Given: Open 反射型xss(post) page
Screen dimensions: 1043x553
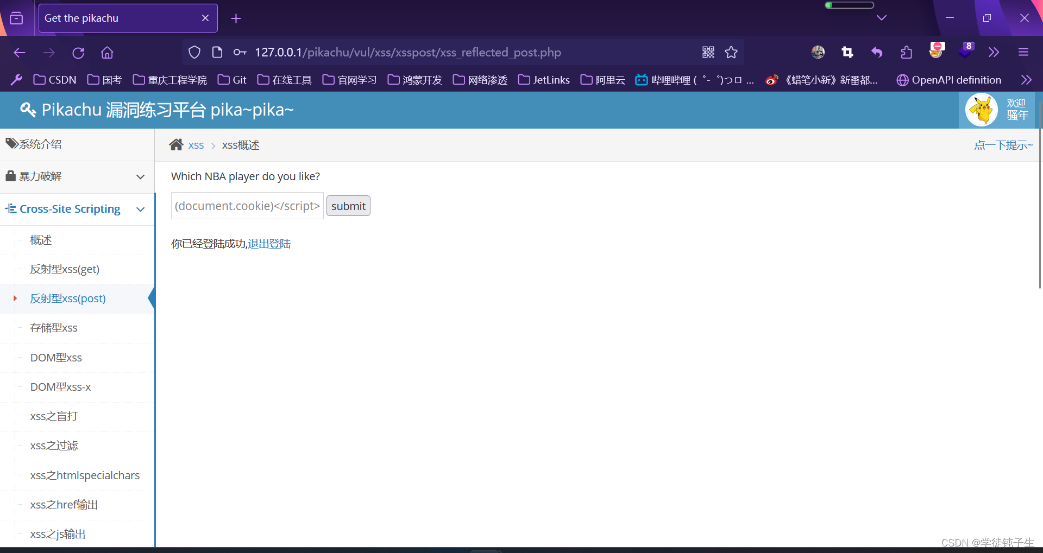Looking at the screenshot, I should (x=68, y=298).
